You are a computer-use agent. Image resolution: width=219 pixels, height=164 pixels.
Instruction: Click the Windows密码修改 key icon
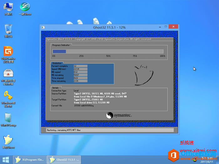coord(8,99)
